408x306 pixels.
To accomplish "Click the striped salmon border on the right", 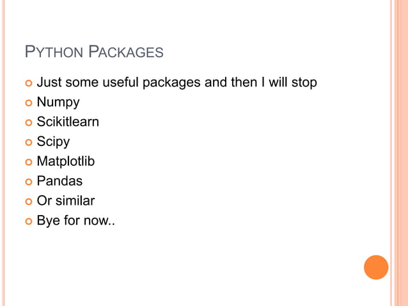I will pyautogui.click(x=398, y=153).
